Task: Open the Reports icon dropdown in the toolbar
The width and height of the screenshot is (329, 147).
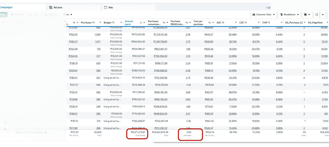Action: (x=307, y=15)
